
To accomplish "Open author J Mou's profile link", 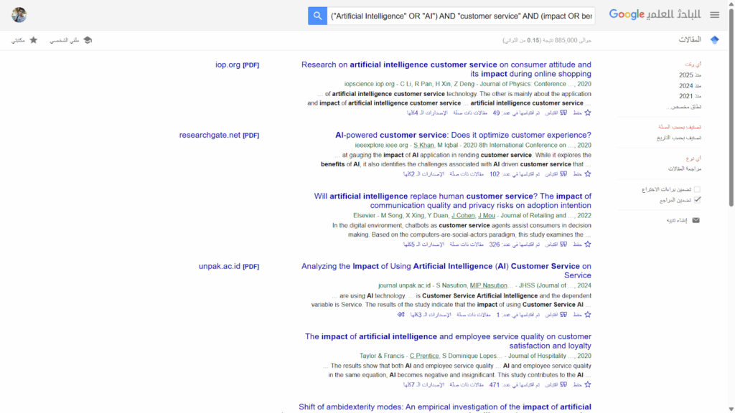I will click(487, 215).
